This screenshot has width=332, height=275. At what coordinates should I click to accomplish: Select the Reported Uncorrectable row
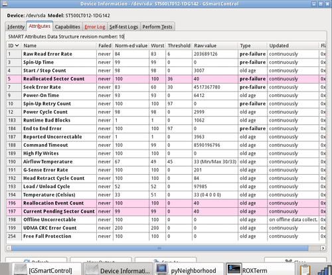[x=166, y=137]
